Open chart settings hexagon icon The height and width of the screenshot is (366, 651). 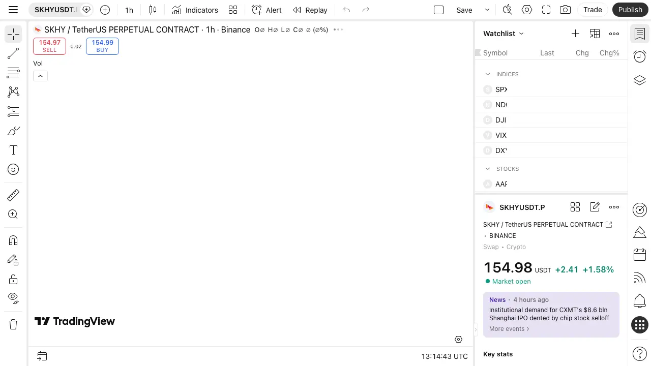[527, 10]
